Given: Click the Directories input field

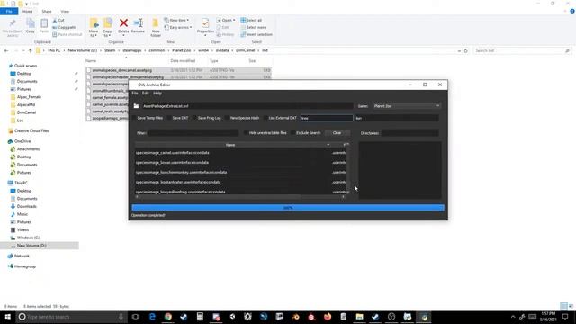Looking at the screenshot, I should click(x=410, y=133).
